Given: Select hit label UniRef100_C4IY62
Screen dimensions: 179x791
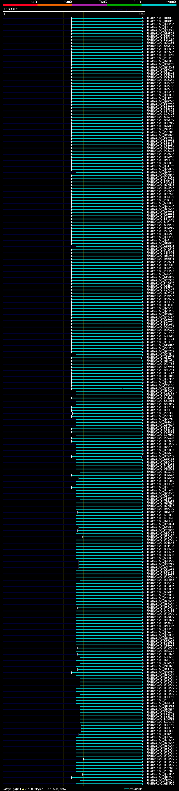Looking at the screenshot, I should point(161,333).
